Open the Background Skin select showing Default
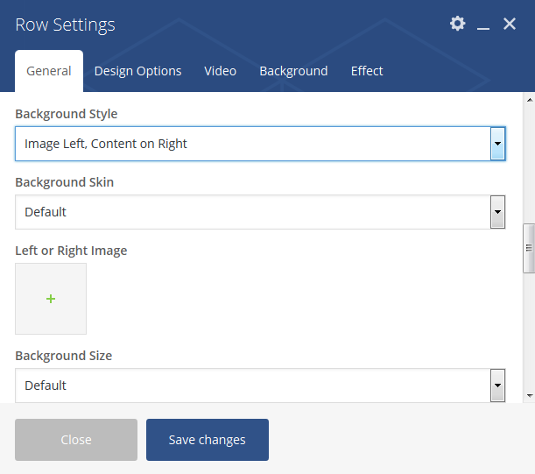The width and height of the screenshot is (535, 474). point(252,212)
